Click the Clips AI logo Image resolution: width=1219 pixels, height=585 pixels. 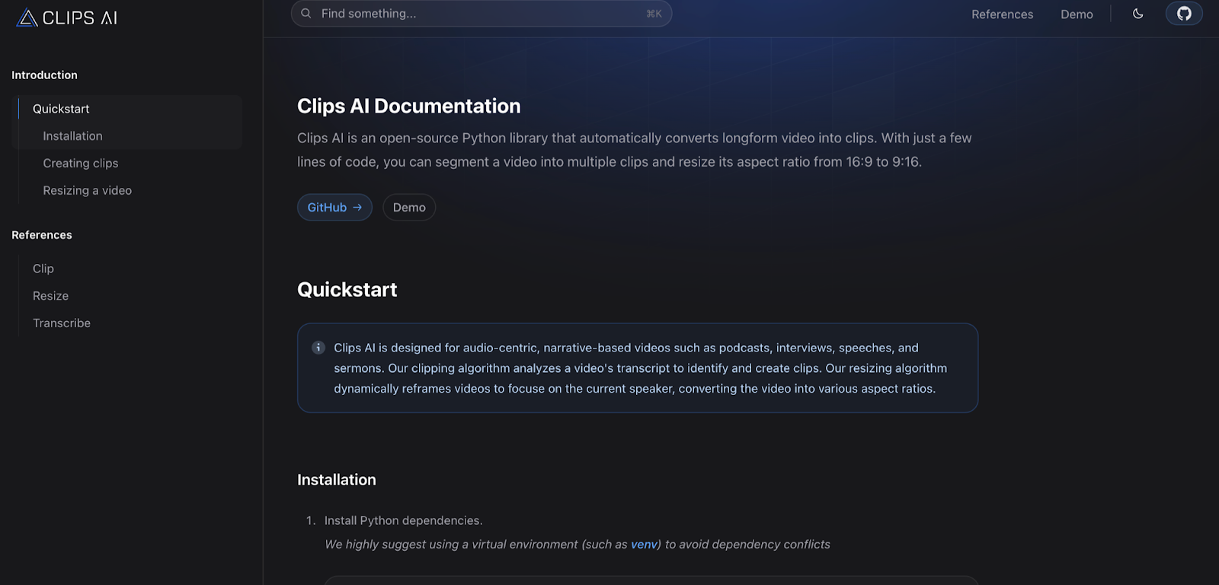[x=67, y=17]
